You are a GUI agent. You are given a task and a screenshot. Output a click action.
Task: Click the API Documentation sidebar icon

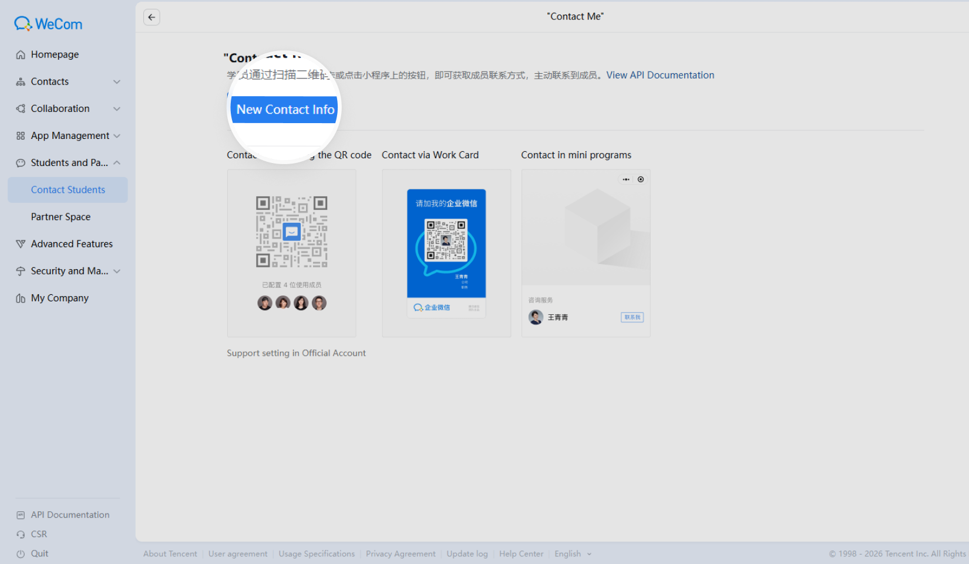pyautogui.click(x=21, y=515)
